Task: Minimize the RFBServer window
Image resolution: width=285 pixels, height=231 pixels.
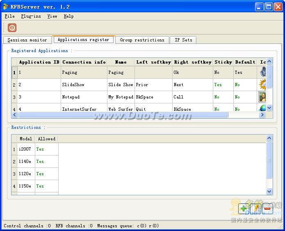Action: [x=259, y=7]
